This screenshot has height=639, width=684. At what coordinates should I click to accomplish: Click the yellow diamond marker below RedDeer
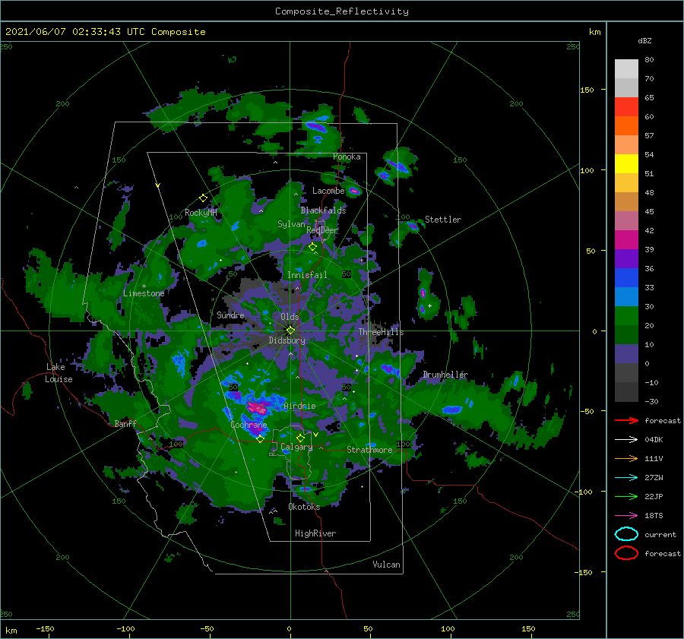click(312, 247)
